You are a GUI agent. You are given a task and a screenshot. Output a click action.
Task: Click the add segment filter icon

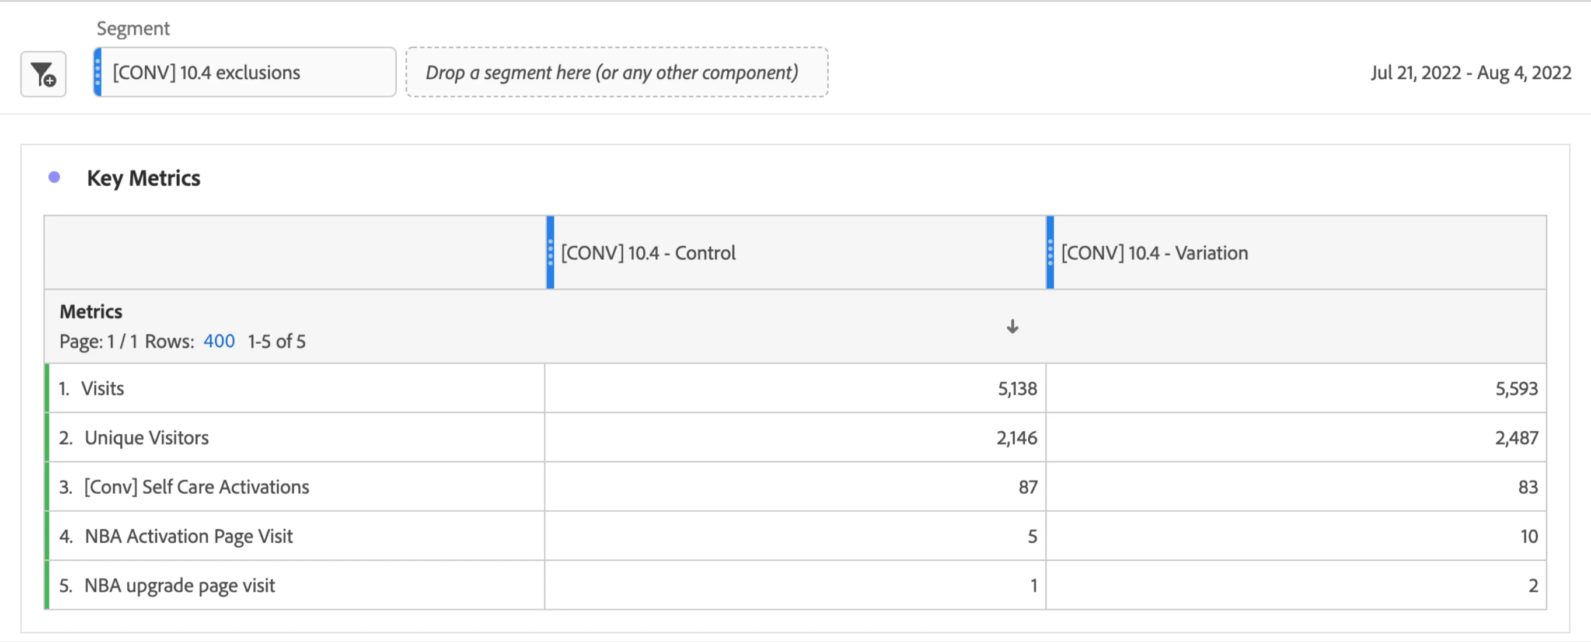43,74
